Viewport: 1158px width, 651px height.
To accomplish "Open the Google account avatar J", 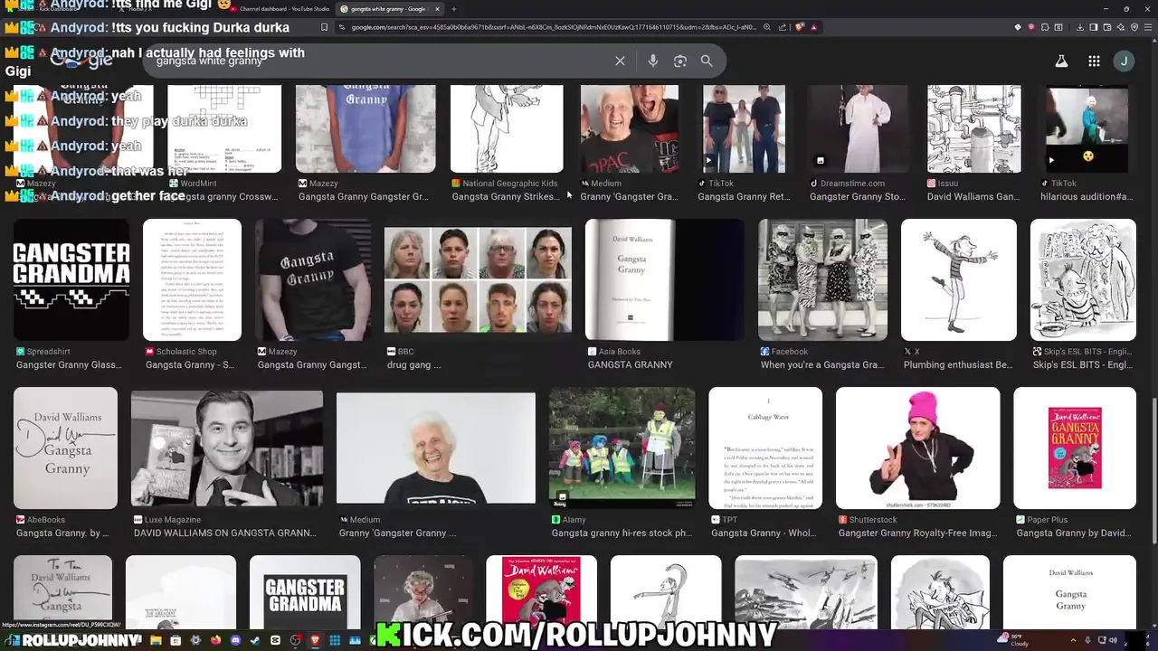I will [x=1124, y=61].
